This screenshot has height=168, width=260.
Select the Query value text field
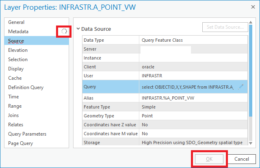tap(188, 87)
